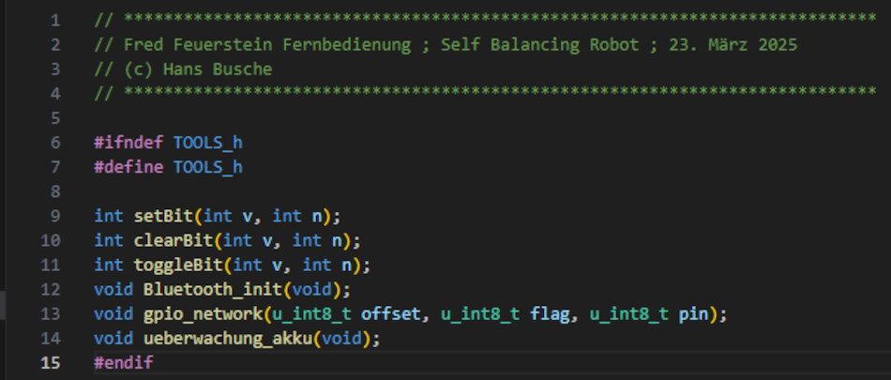The height and width of the screenshot is (380, 891).
Task: Click the asterisk comment on line 4
Action: [x=485, y=93]
